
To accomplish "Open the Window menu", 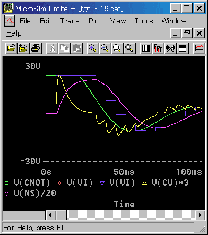I will (174, 21).
